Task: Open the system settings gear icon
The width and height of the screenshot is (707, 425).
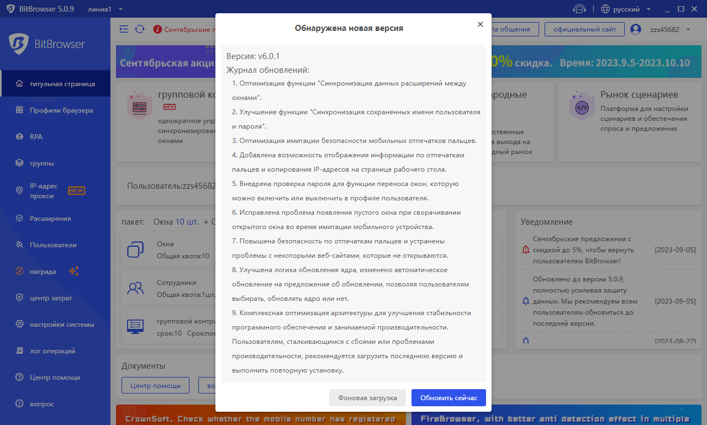Action: tap(19, 325)
